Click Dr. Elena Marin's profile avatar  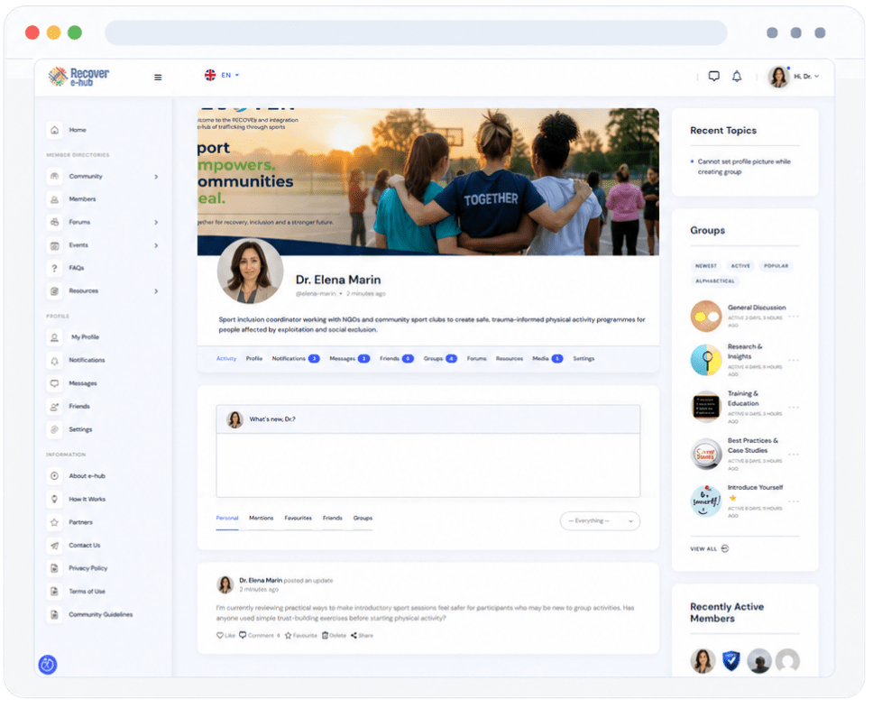tap(250, 271)
